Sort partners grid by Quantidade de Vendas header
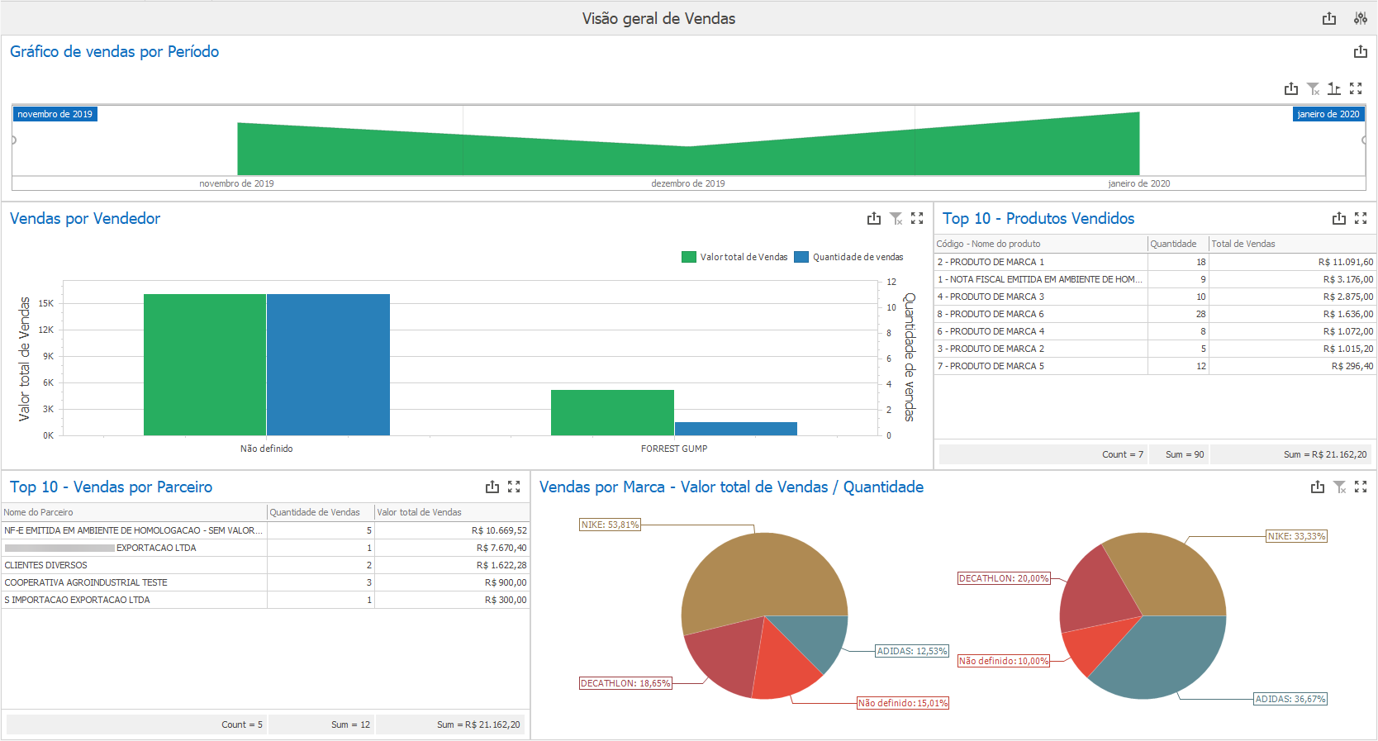 pyautogui.click(x=321, y=512)
